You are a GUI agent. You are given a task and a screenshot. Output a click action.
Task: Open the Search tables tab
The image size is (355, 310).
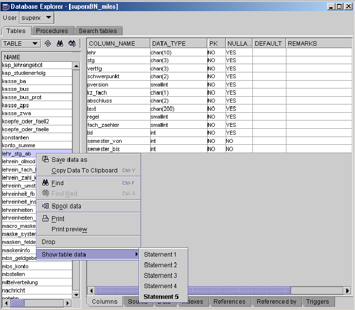98,31
